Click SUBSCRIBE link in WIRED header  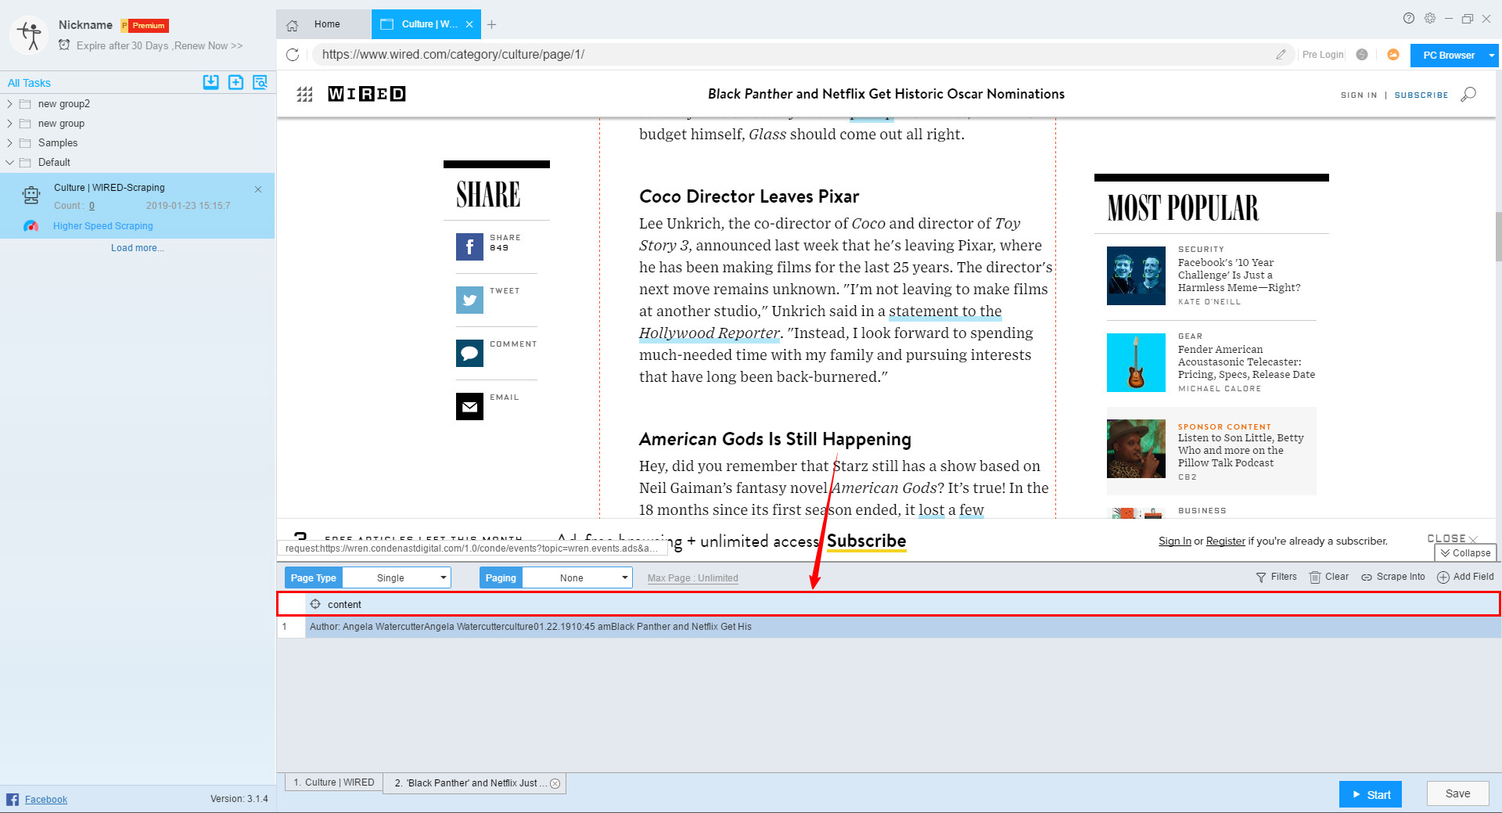pyautogui.click(x=1421, y=95)
